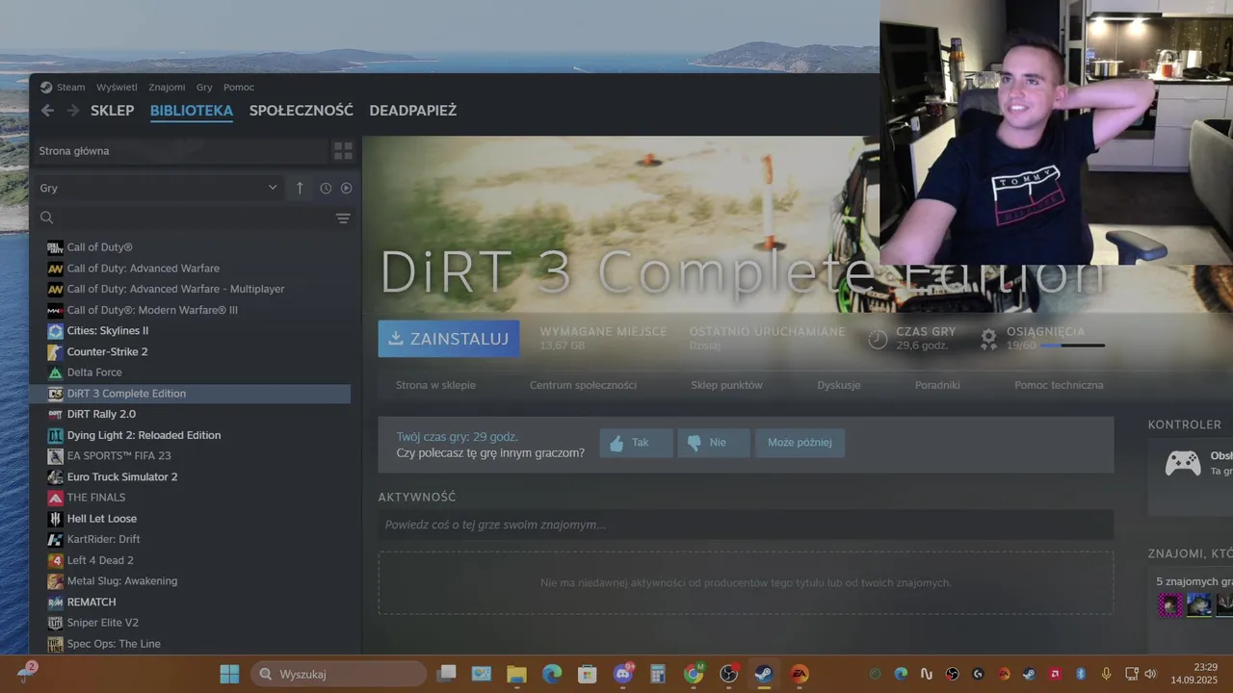The width and height of the screenshot is (1233, 693).
Task: Click the AMD software tray icon
Action: tap(1055, 674)
